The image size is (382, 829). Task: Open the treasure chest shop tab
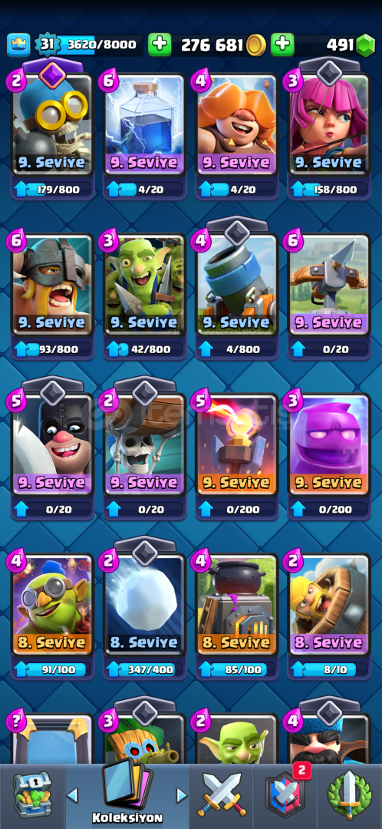(x=32, y=795)
